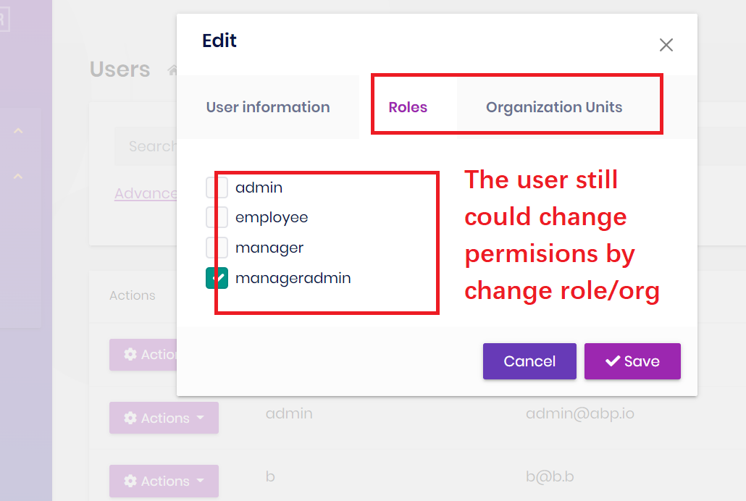Tick the employee role checkbox
The width and height of the screenshot is (746, 501).
click(217, 217)
